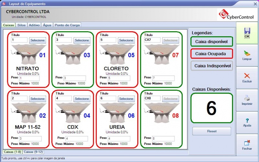The height and width of the screenshot is (162, 259).
Task: Click the Caixa Indisponível legend
Action: 212,66
